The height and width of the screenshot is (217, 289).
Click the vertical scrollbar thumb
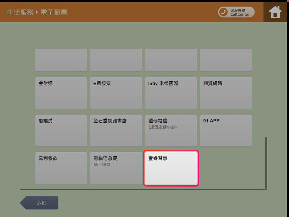[266, 163]
